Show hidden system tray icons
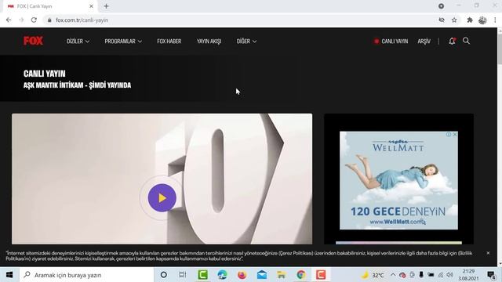The width and height of the screenshot is (502, 282). coord(393,275)
